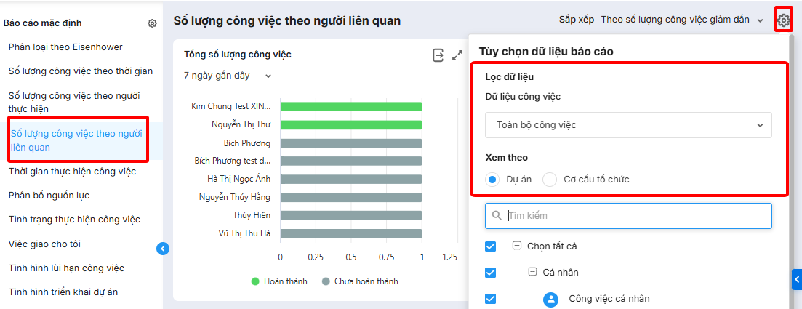The height and width of the screenshot is (309, 802).
Task: Click the Công việc cá nhân avatar icon
Action: pos(551,299)
